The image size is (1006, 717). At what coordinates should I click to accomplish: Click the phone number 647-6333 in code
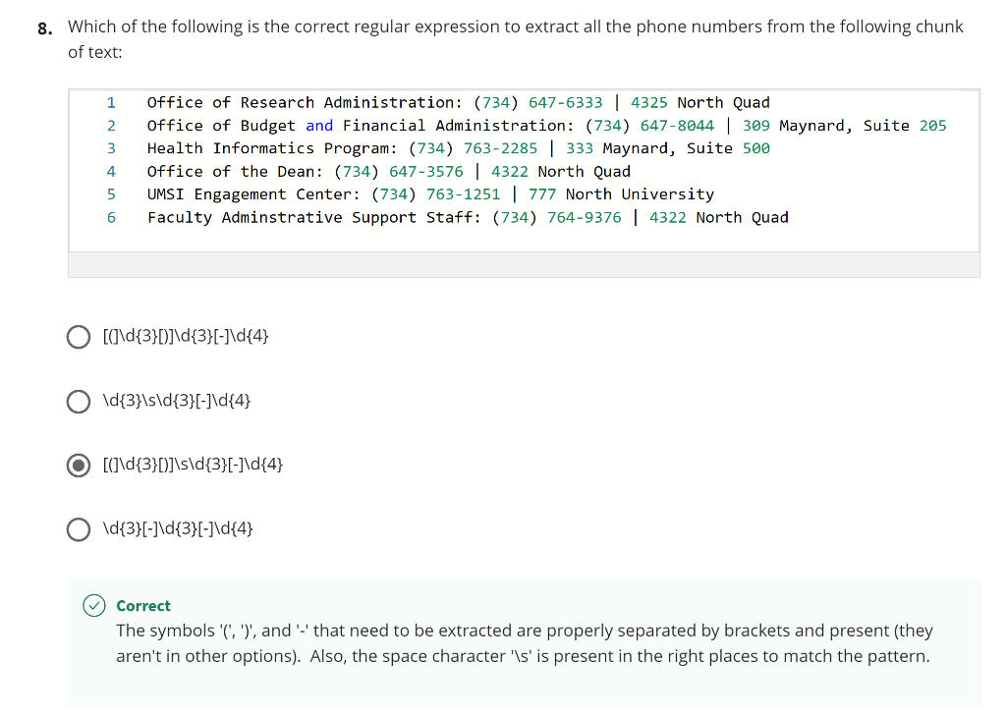(565, 102)
